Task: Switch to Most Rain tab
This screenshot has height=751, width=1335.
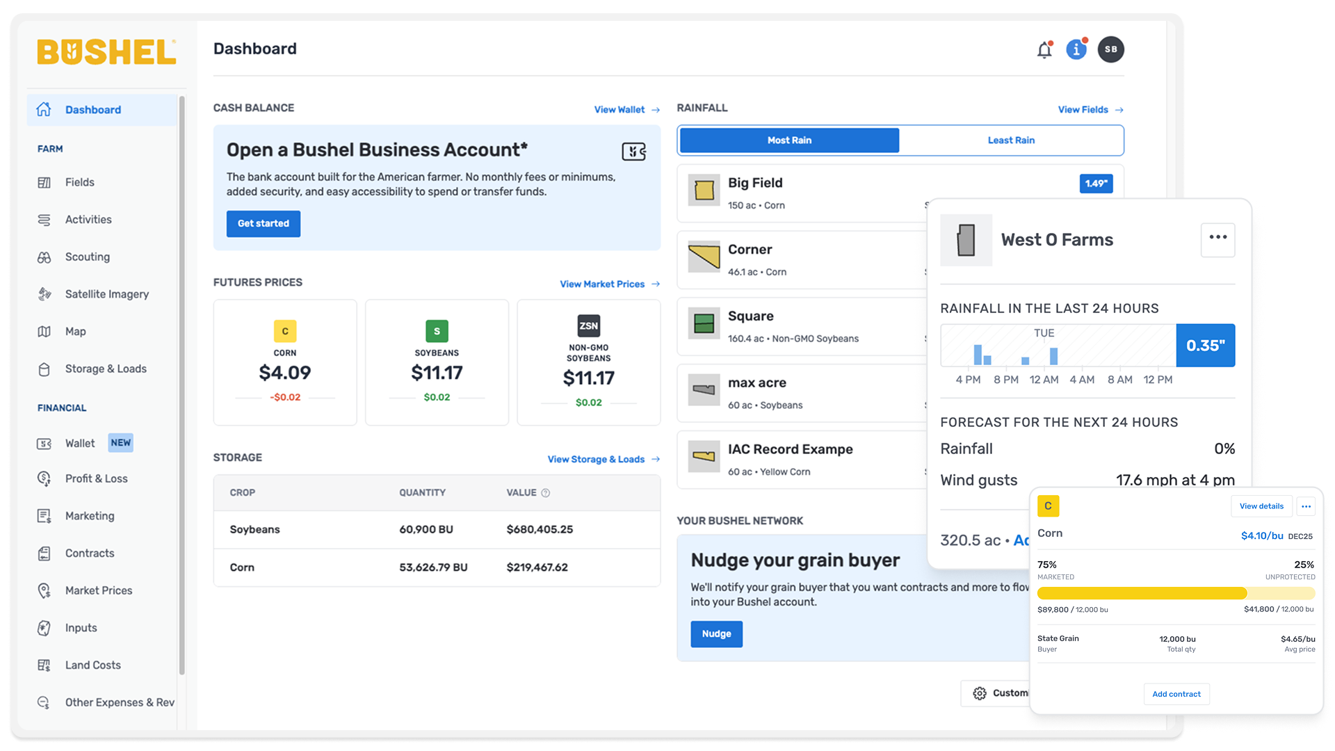Action: pyautogui.click(x=789, y=140)
